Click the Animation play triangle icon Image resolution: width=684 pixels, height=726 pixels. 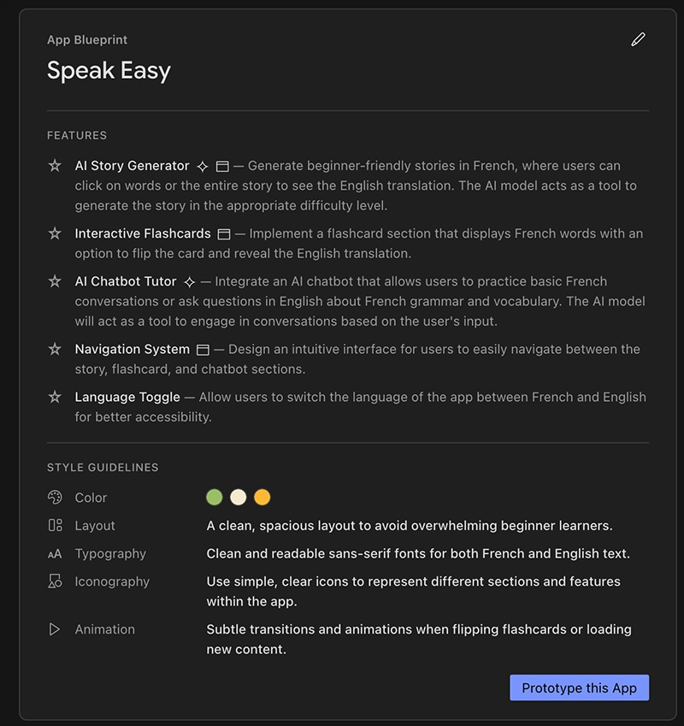point(54,629)
